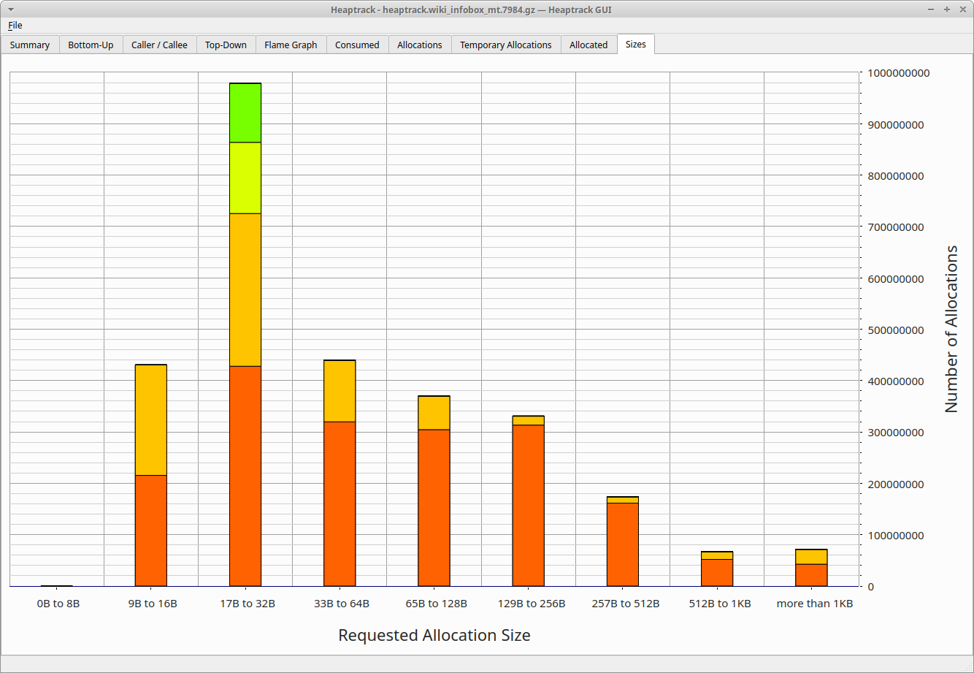The width and height of the screenshot is (974, 673).
Task: Minimize the Heaptrack window
Action: coord(931,9)
